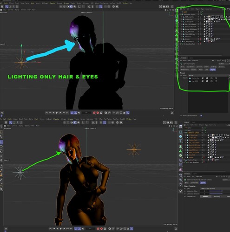Click the camera icon in lower screenshot's side palette

(x=181, y=180)
